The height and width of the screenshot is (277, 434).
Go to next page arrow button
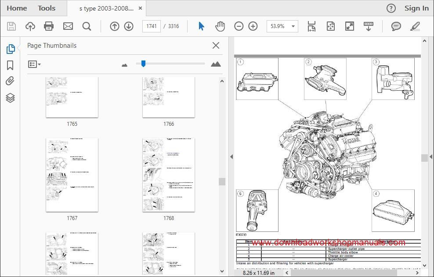[129, 26]
